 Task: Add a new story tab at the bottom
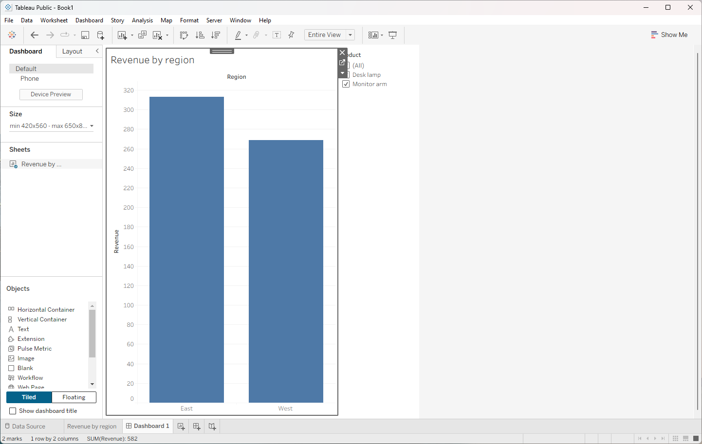(212, 426)
